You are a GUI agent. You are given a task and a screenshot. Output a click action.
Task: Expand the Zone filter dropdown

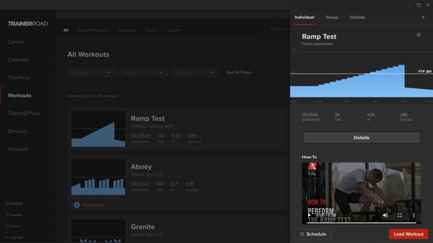pos(143,73)
